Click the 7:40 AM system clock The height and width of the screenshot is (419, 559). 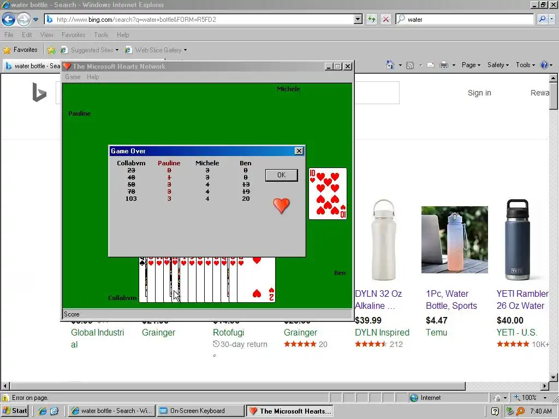[541, 411]
